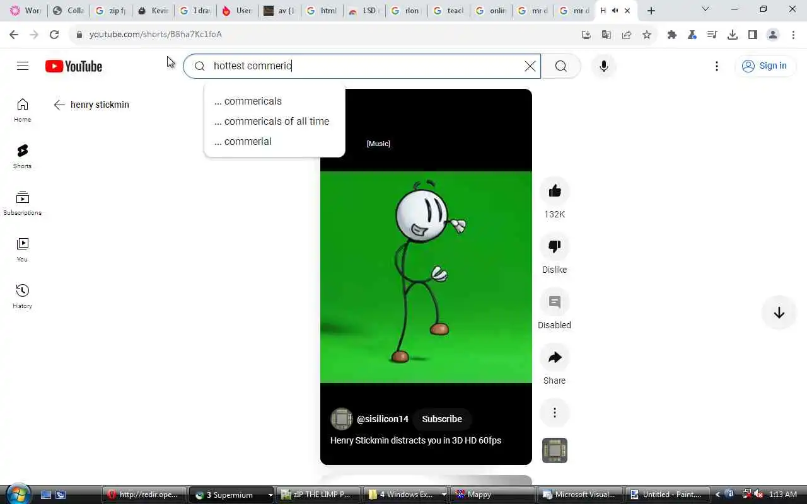Open the You section
Viewport: 807px width, 504px height.
click(x=23, y=250)
